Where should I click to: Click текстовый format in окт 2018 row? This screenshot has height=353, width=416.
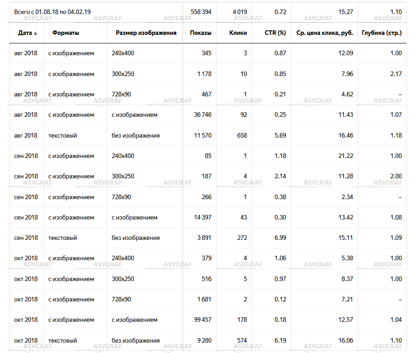tap(62, 340)
